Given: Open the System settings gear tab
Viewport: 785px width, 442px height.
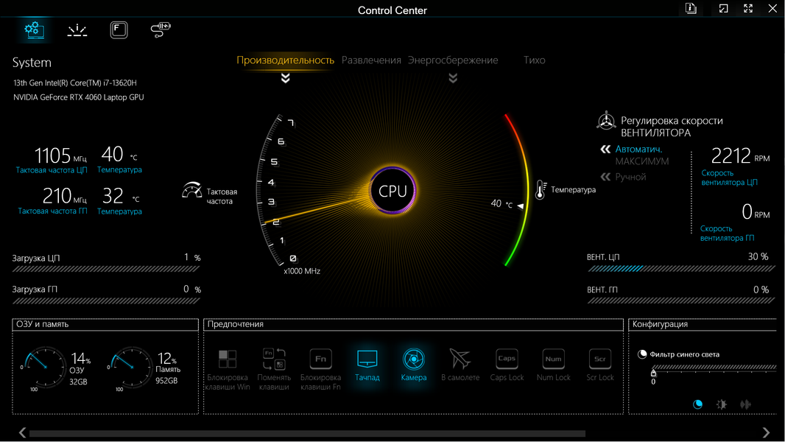Looking at the screenshot, I should click(x=34, y=30).
